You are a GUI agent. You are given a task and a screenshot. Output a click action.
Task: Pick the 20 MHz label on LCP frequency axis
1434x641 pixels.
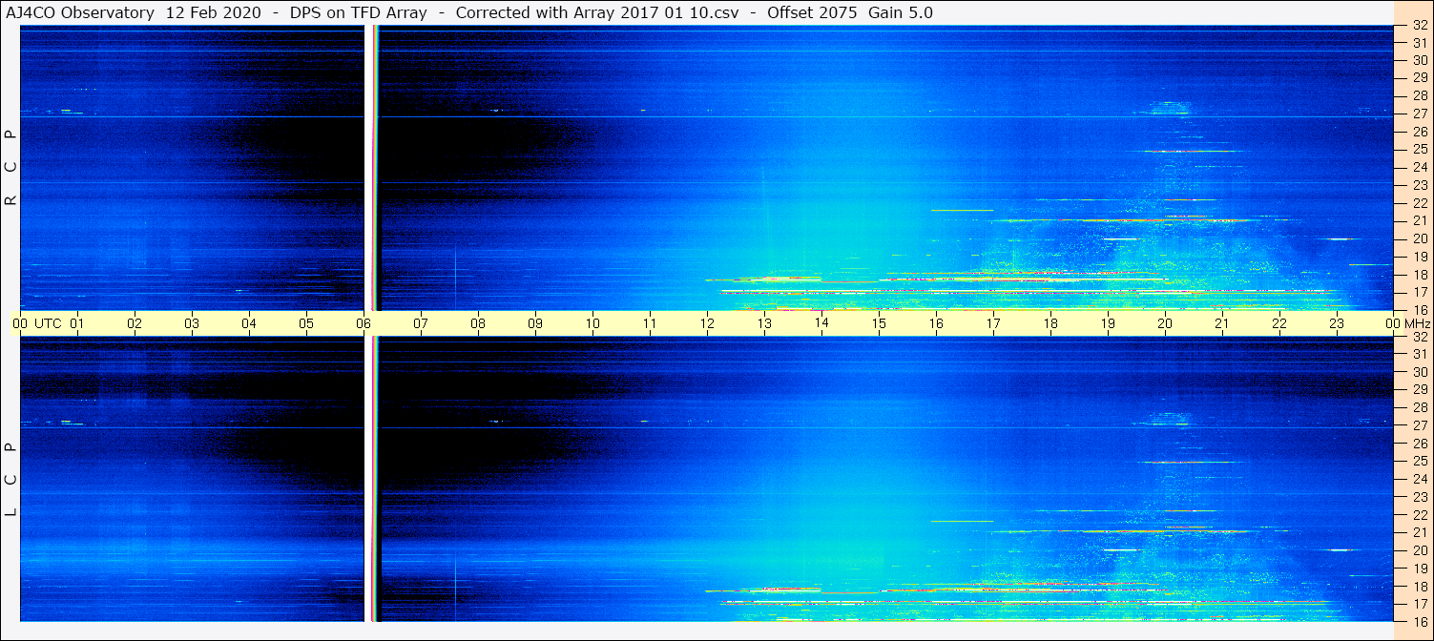pyautogui.click(x=1419, y=550)
